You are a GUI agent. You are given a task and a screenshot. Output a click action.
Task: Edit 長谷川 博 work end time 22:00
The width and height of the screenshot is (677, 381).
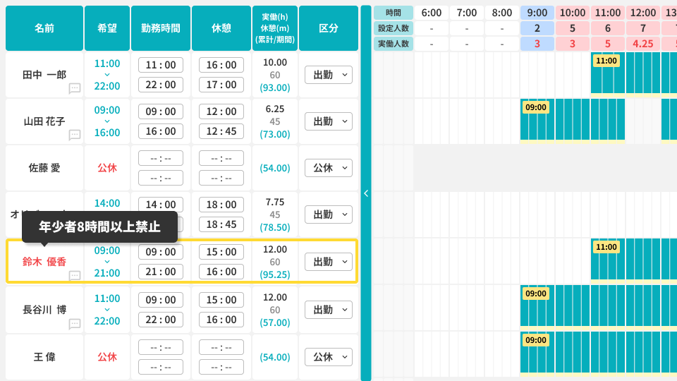click(x=161, y=320)
